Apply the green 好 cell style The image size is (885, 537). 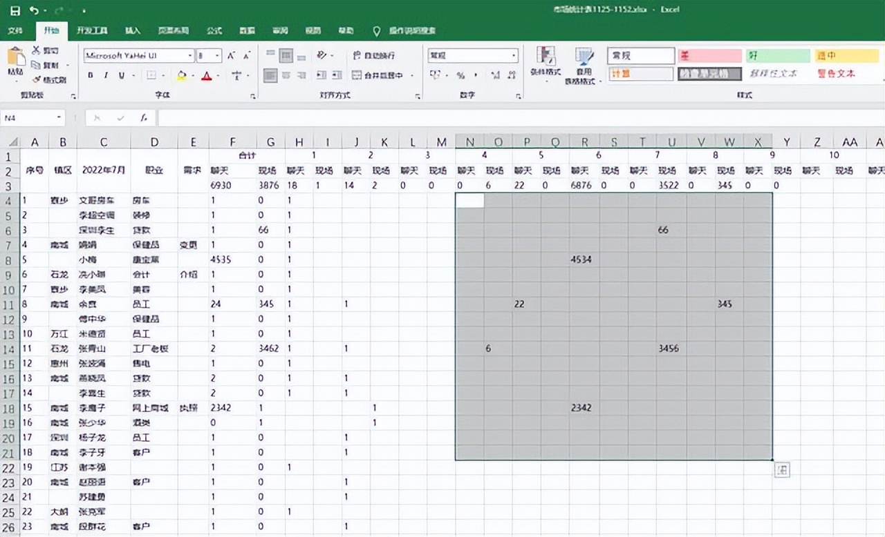778,56
